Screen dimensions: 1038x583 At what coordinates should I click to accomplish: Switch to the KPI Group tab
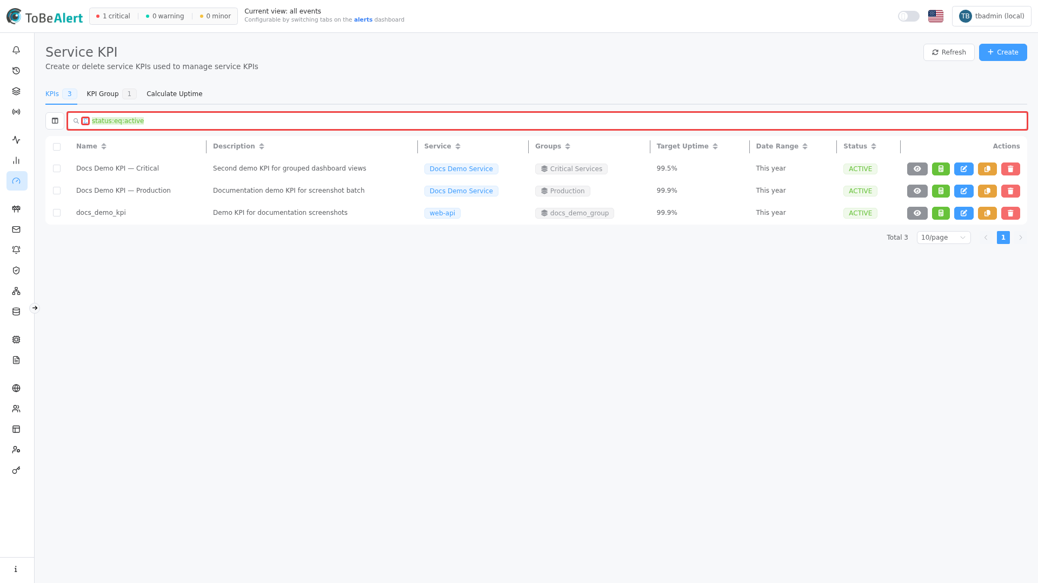[111, 94]
